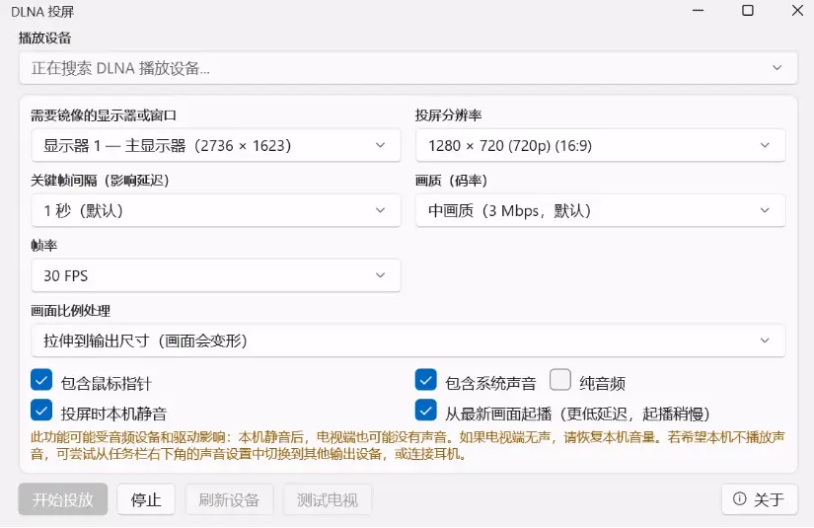The image size is (814, 528).
Task: Uncheck the 从最新画面起播 checkbox
Action: [x=425, y=411]
